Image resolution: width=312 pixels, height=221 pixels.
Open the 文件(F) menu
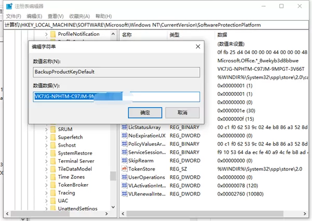14,16
